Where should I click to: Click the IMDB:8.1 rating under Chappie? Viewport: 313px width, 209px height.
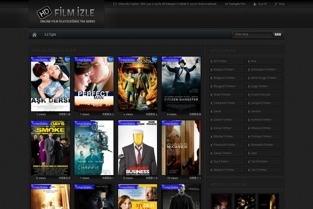(108, 178)
